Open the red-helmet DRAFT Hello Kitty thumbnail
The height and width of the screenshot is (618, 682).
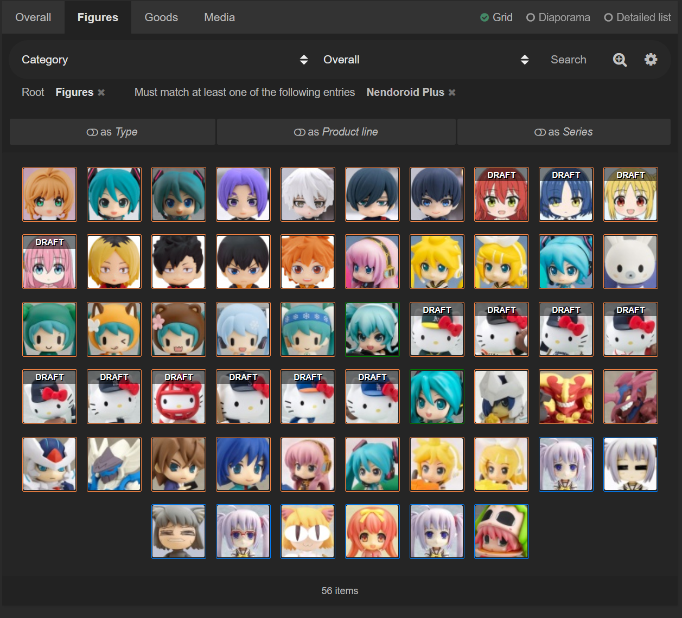point(179,396)
